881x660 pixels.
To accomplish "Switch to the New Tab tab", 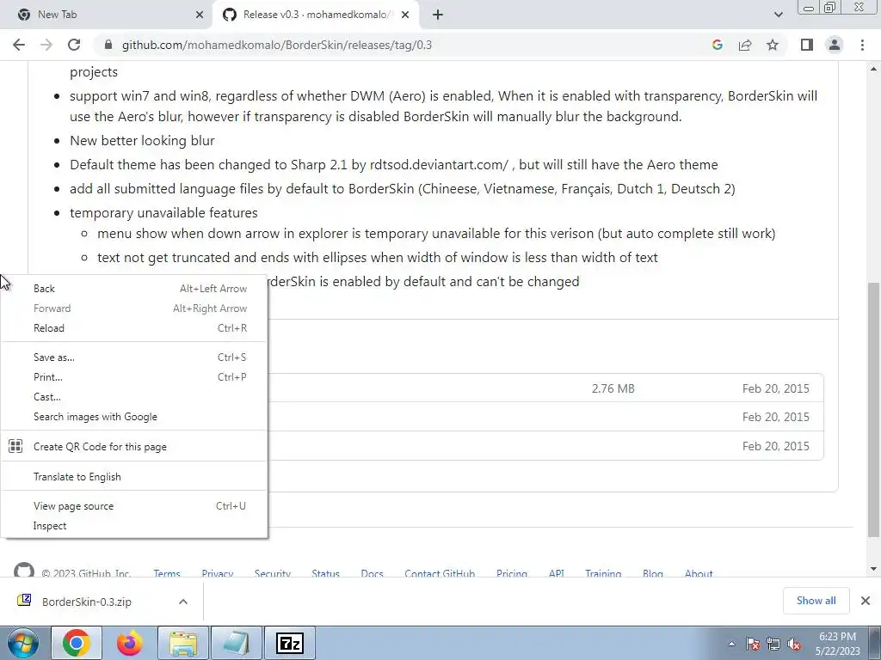I will (x=107, y=15).
